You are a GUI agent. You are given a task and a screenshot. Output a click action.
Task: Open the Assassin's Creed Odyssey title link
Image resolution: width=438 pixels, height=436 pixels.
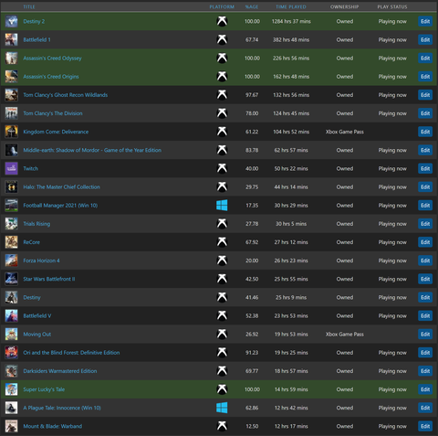(x=52, y=58)
